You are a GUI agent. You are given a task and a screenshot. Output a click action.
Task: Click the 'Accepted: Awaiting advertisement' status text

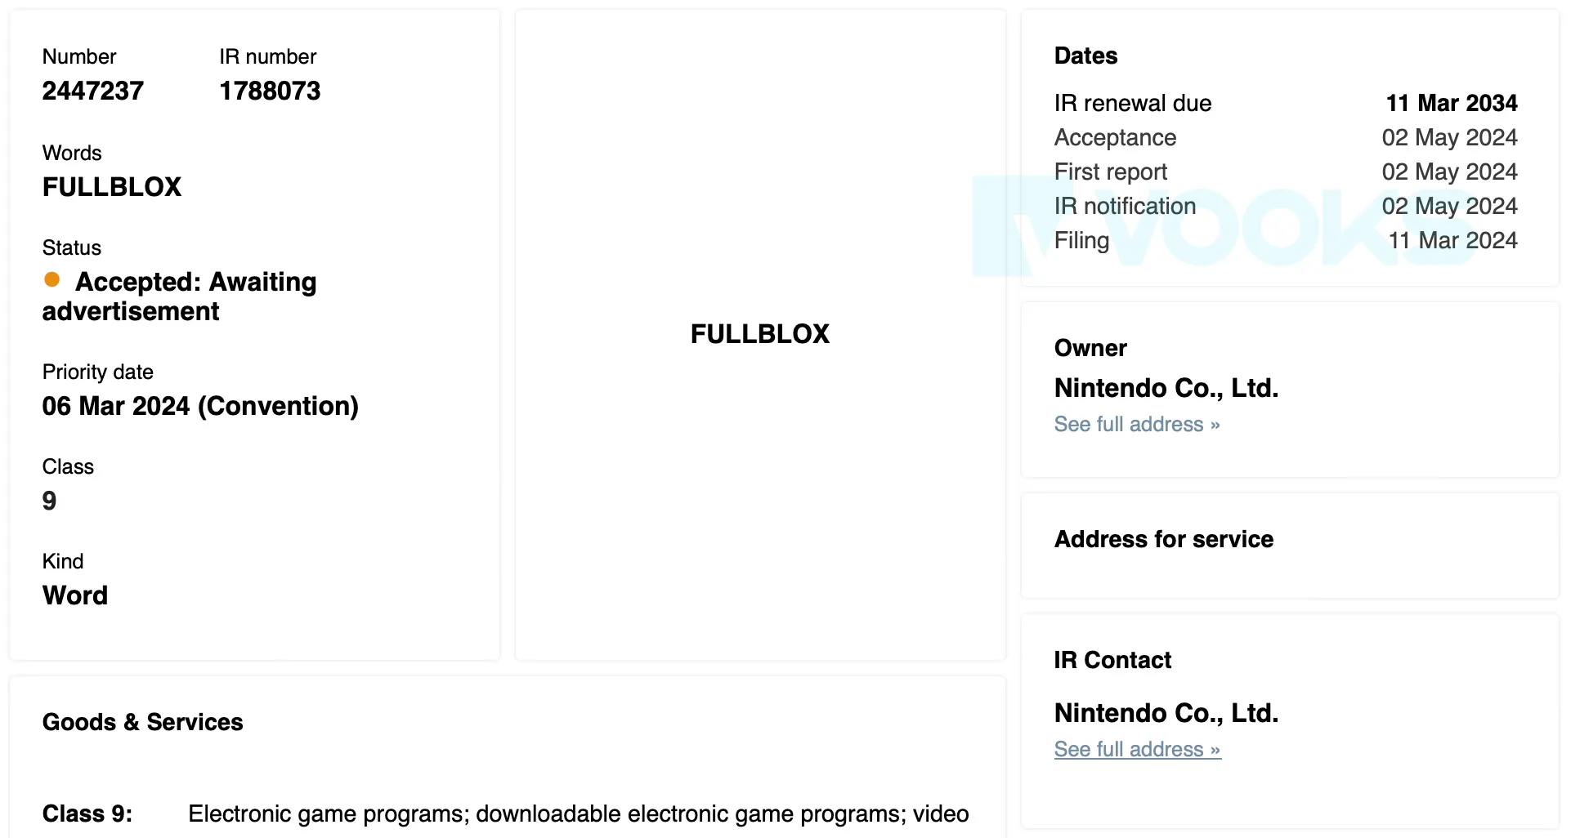click(180, 296)
